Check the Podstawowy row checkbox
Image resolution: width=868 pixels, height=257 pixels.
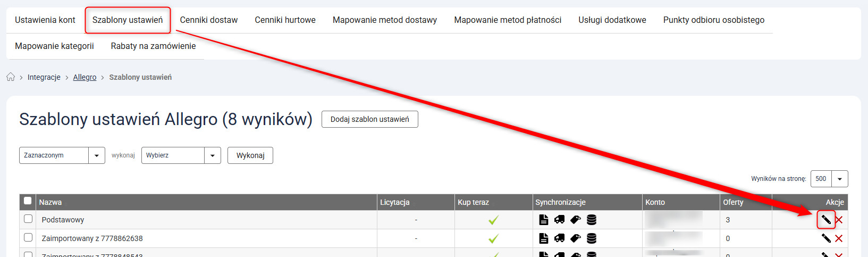(28, 219)
